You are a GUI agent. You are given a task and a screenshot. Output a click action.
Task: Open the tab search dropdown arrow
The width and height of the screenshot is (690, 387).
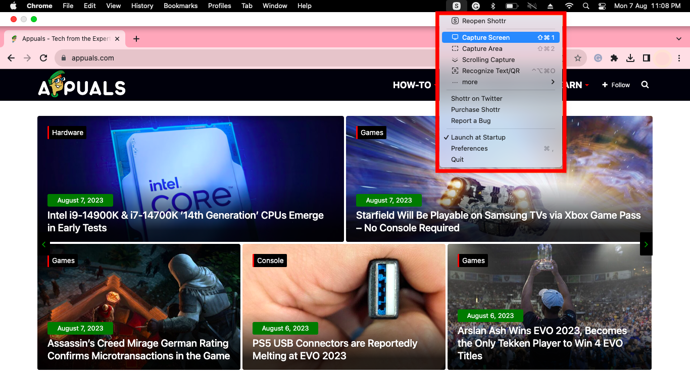(679, 39)
